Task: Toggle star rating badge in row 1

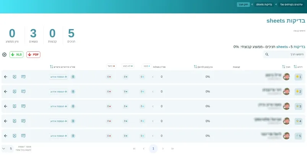Action: coord(298,77)
